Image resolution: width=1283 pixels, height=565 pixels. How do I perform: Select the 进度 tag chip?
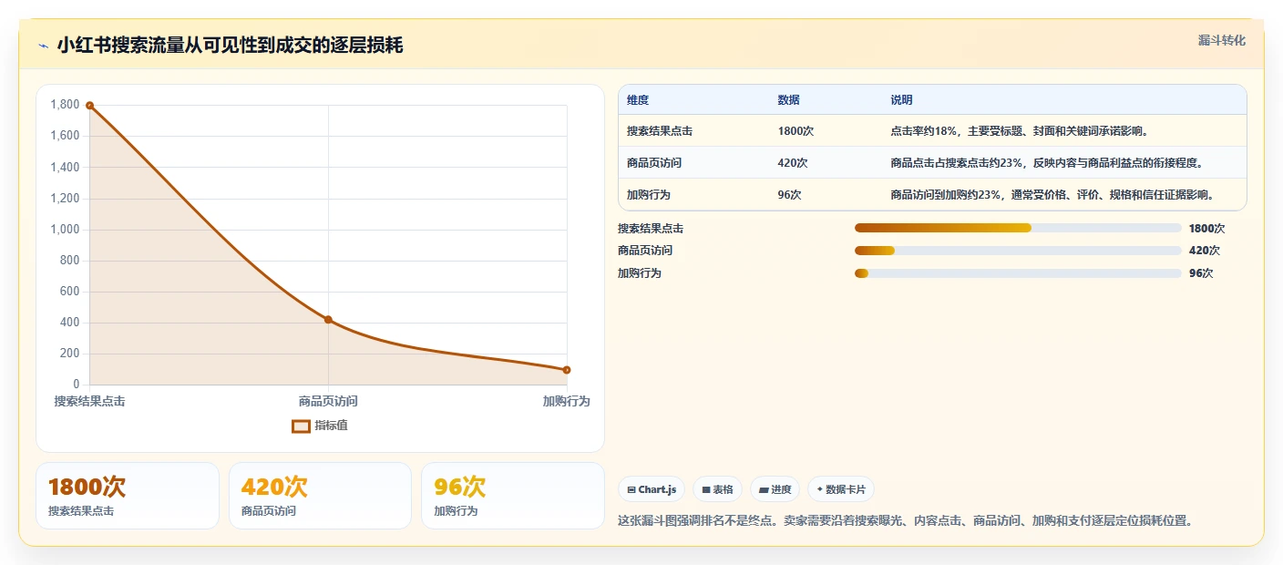(775, 489)
